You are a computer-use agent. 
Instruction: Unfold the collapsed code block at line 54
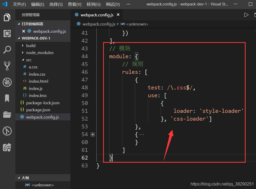(93, 135)
